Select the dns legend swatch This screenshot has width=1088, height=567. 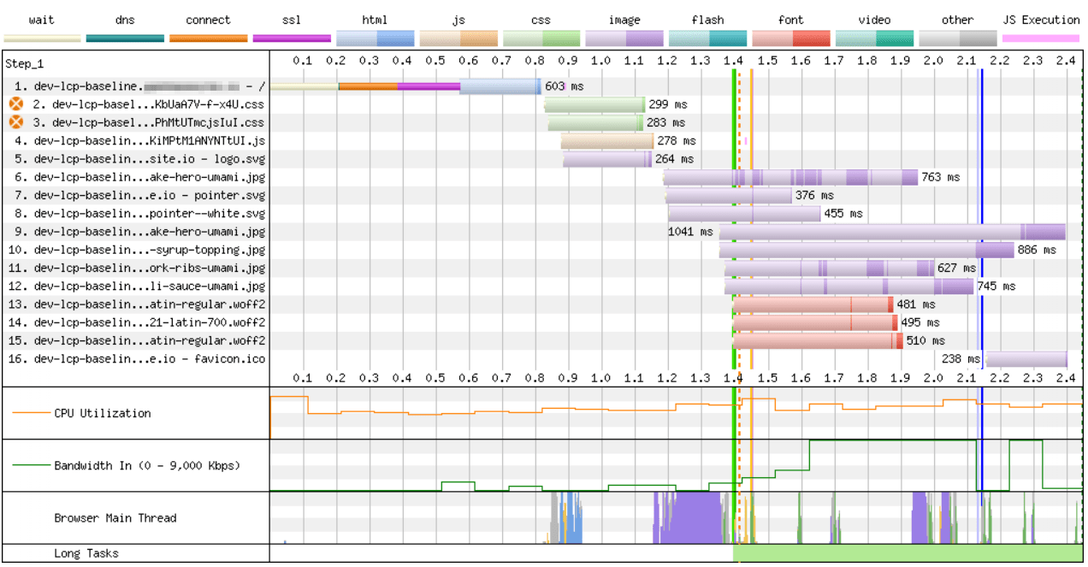tap(125, 37)
